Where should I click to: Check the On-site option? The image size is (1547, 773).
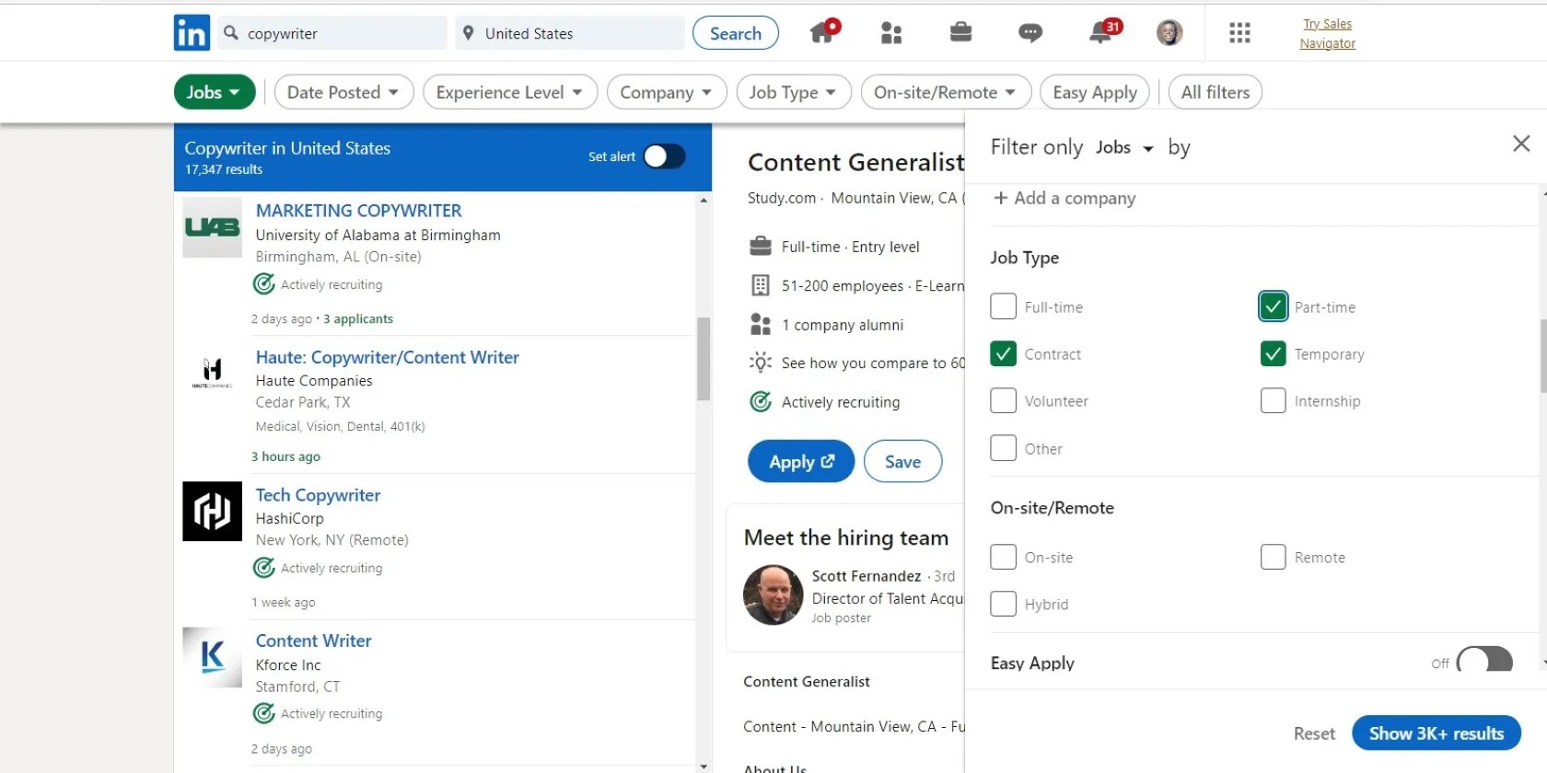pos(1003,557)
